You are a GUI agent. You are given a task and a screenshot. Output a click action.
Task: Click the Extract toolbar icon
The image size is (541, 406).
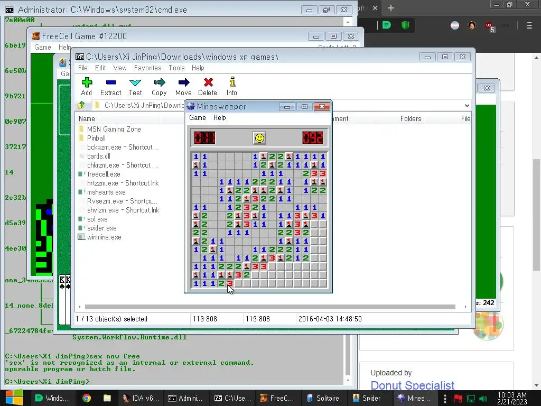111,86
